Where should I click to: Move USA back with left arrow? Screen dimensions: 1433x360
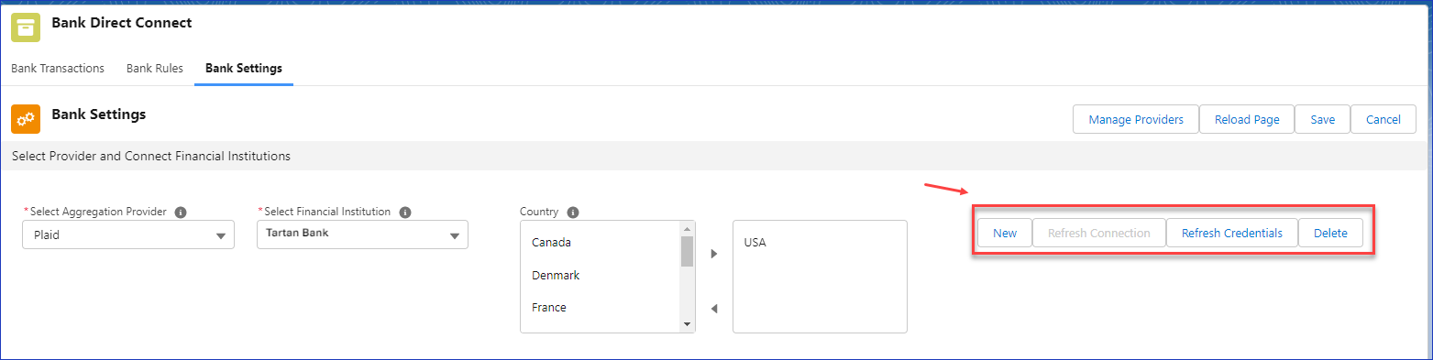714,309
